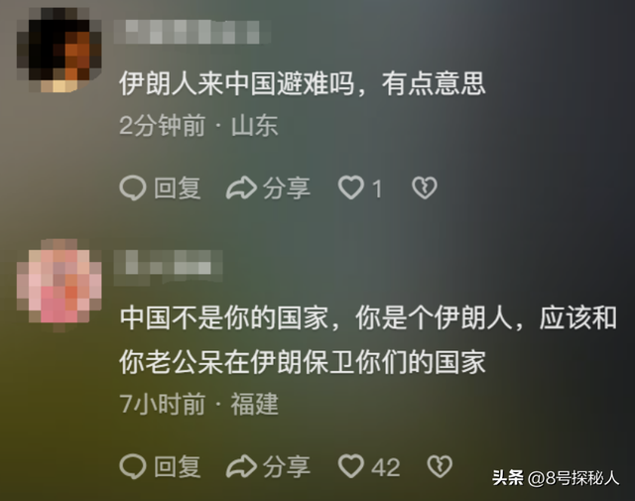
Task: Like the Shandong comment with heart icon
Action: (x=350, y=188)
